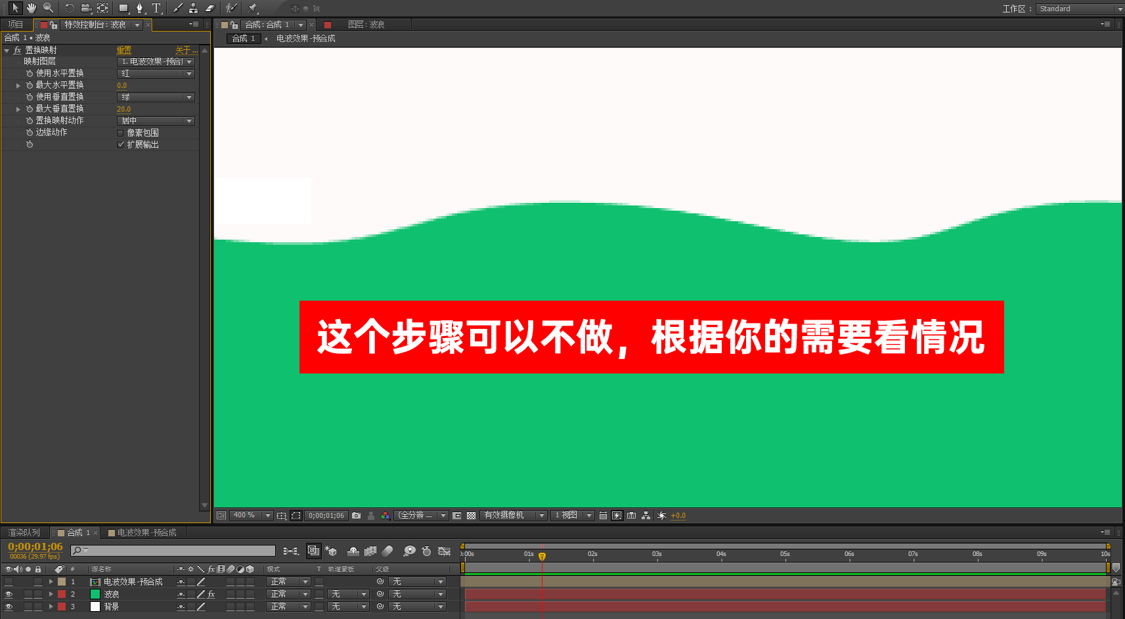Select the 图层: 波浪 viewer tab
Image resolution: width=1125 pixels, height=619 pixels.
366,24
